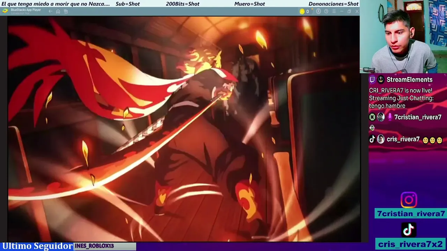447x251 pixels.
Task: Click the 7cristian_rivera7 Instagram handle label
Action: (411, 214)
